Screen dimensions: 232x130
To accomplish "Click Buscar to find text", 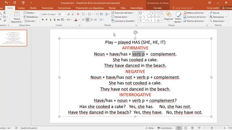I will point(215,13).
